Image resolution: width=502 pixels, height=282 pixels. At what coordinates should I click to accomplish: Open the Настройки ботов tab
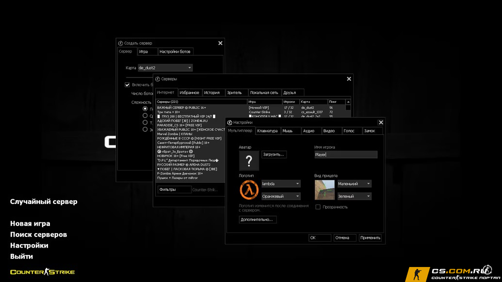coord(175,52)
